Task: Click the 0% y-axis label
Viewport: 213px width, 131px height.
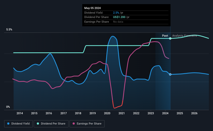Action: click(8, 107)
